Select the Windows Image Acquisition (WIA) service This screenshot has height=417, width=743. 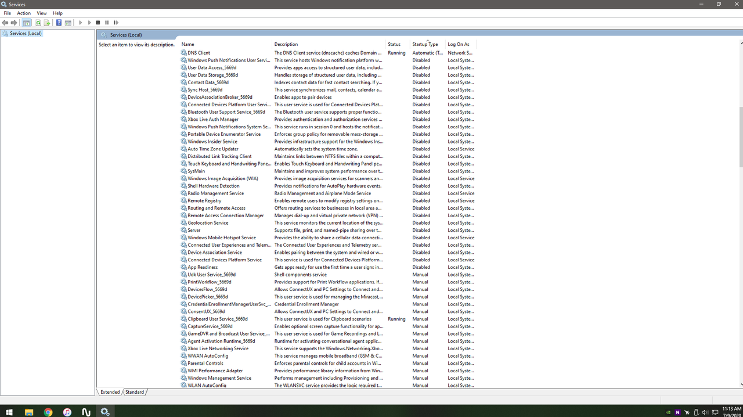click(328, 178)
